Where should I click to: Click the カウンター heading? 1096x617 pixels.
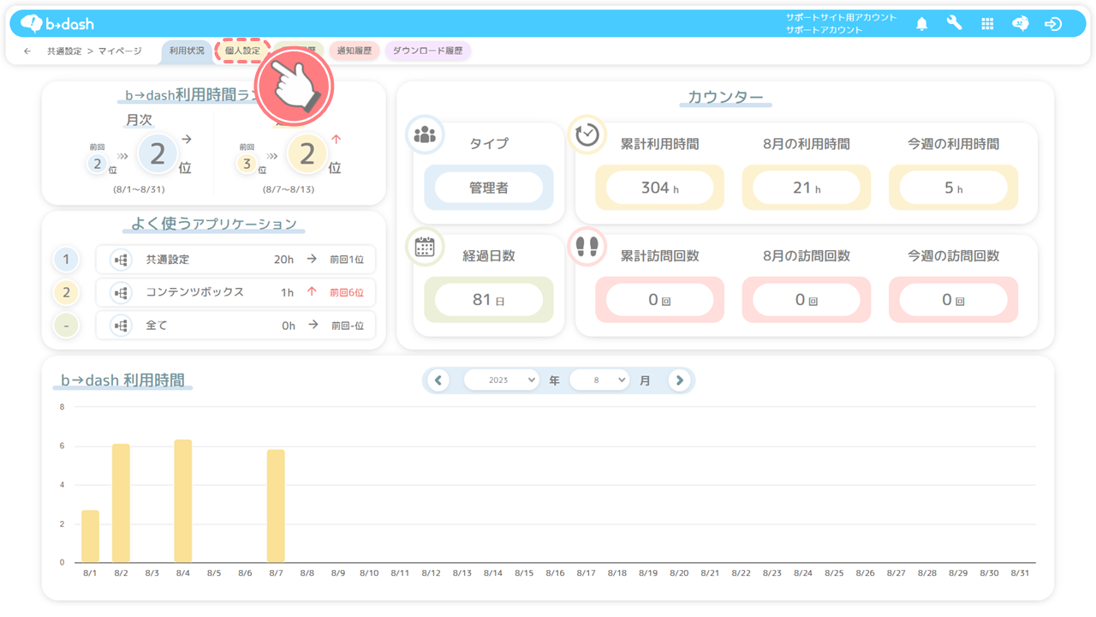[725, 97]
